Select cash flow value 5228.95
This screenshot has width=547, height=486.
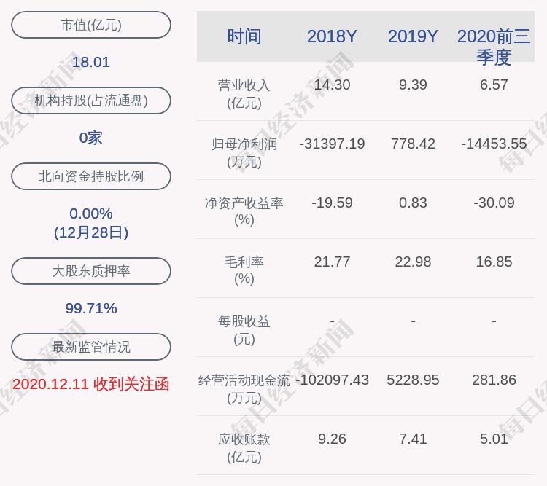pyautogui.click(x=413, y=380)
